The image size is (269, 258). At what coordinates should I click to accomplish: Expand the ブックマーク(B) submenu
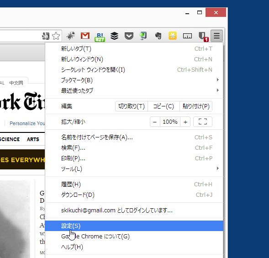[x=134, y=80]
